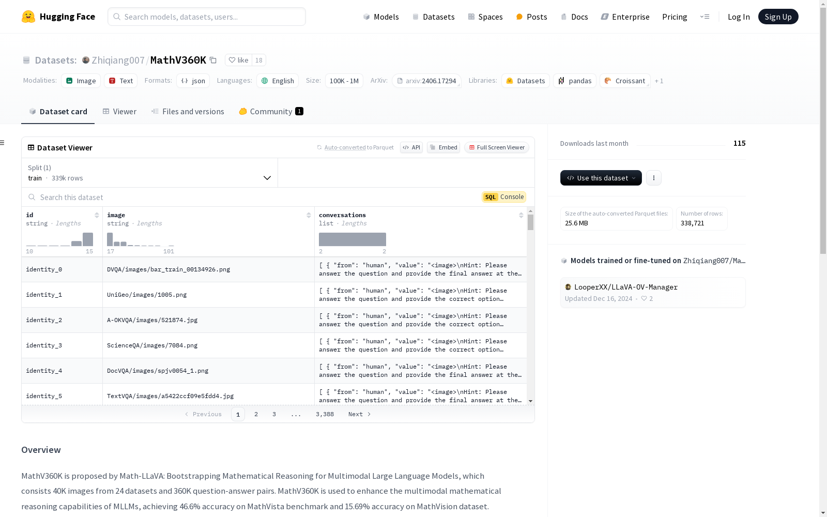Click the id lengths histogram tallest bar

pos(88,239)
